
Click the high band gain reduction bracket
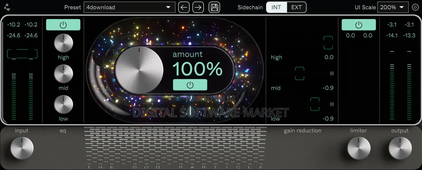pyautogui.click(x=328, y=43)
